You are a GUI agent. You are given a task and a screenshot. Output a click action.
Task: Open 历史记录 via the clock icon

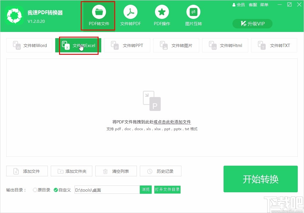tap(160, 171)
